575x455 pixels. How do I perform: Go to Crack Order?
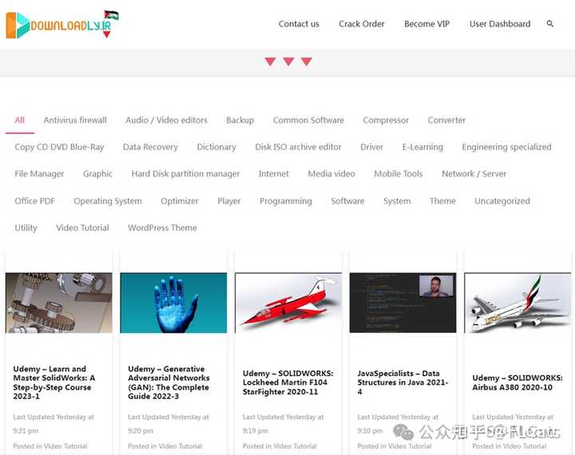[361, 24]
